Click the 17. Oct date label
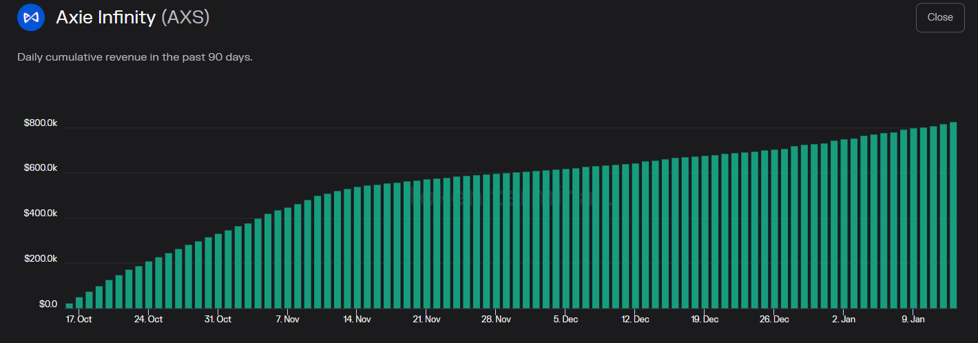978x343 pixels. tap(79, 320)
